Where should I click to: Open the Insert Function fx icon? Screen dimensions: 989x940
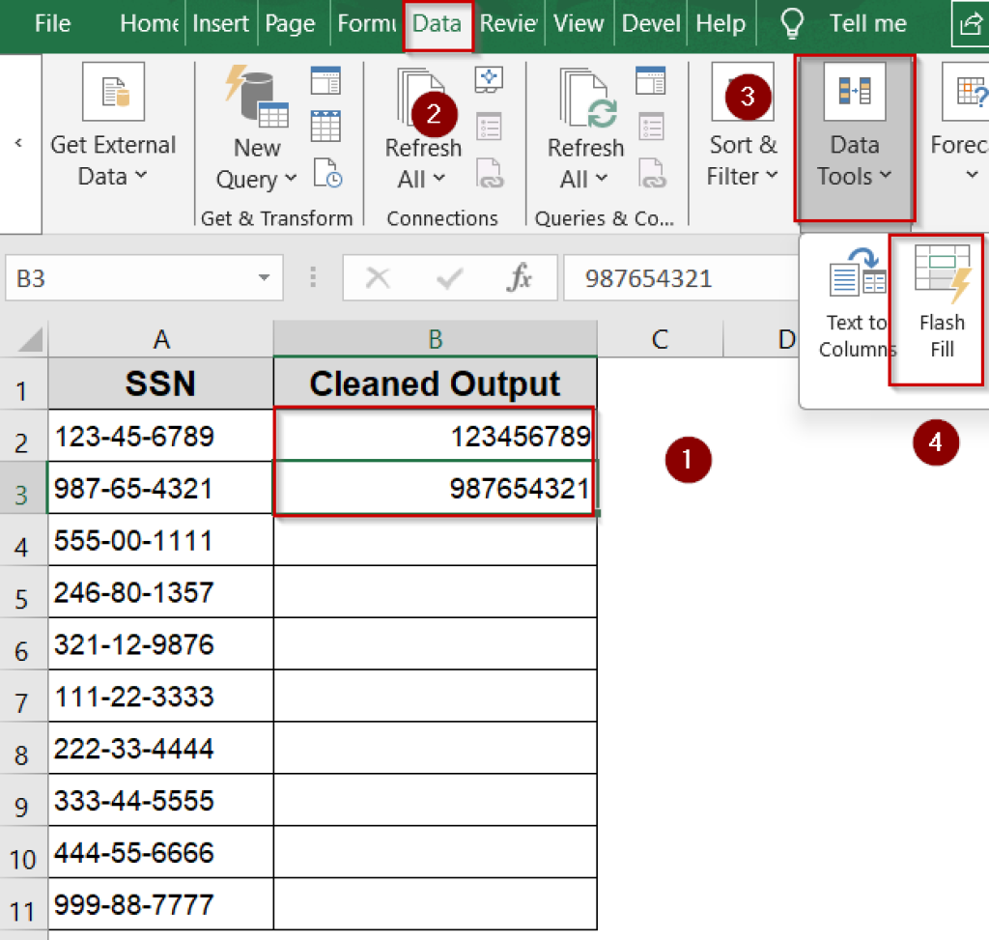coord(521,278)
